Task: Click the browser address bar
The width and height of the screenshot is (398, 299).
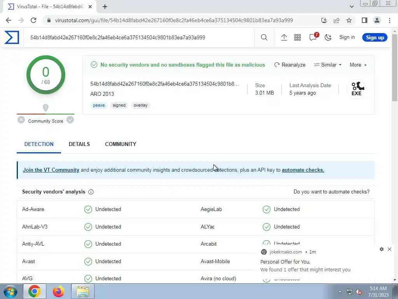Action: click(x=174, y=20)
